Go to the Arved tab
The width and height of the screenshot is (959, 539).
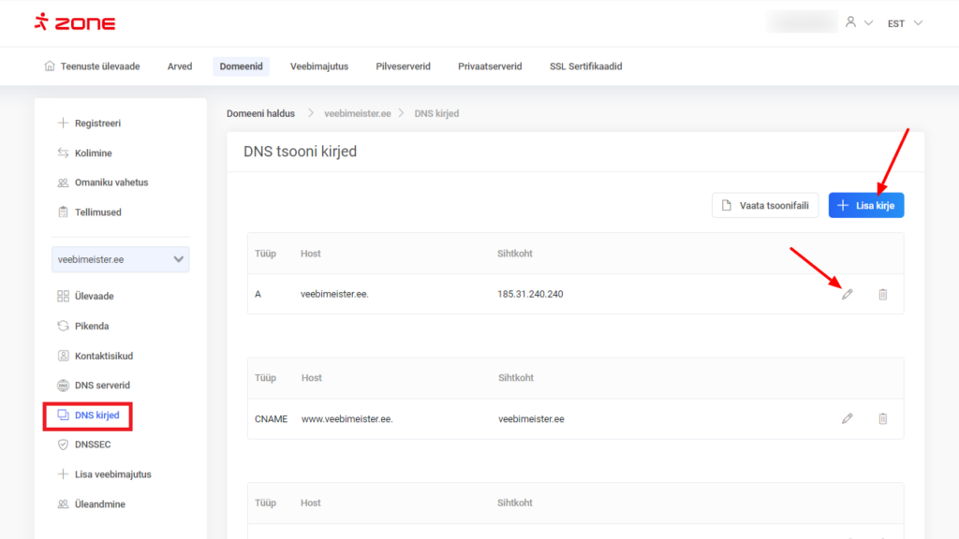(x=180, y=66)
